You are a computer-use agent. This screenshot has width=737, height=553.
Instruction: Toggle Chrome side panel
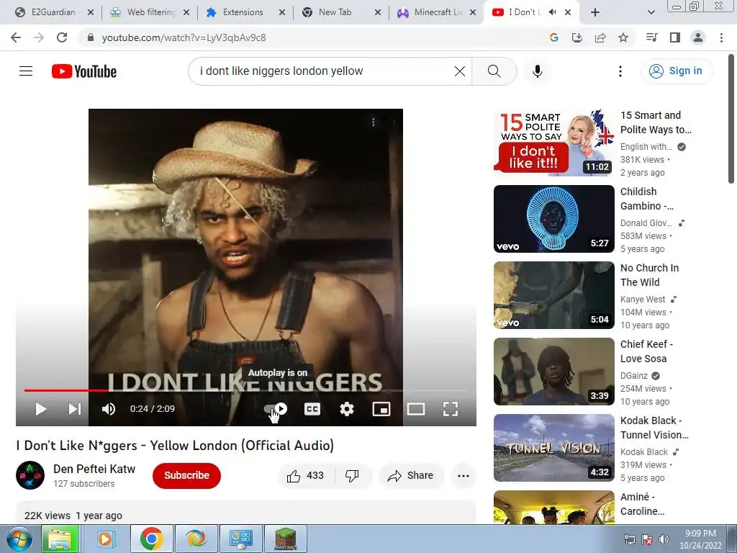click(x=675, y=37)
